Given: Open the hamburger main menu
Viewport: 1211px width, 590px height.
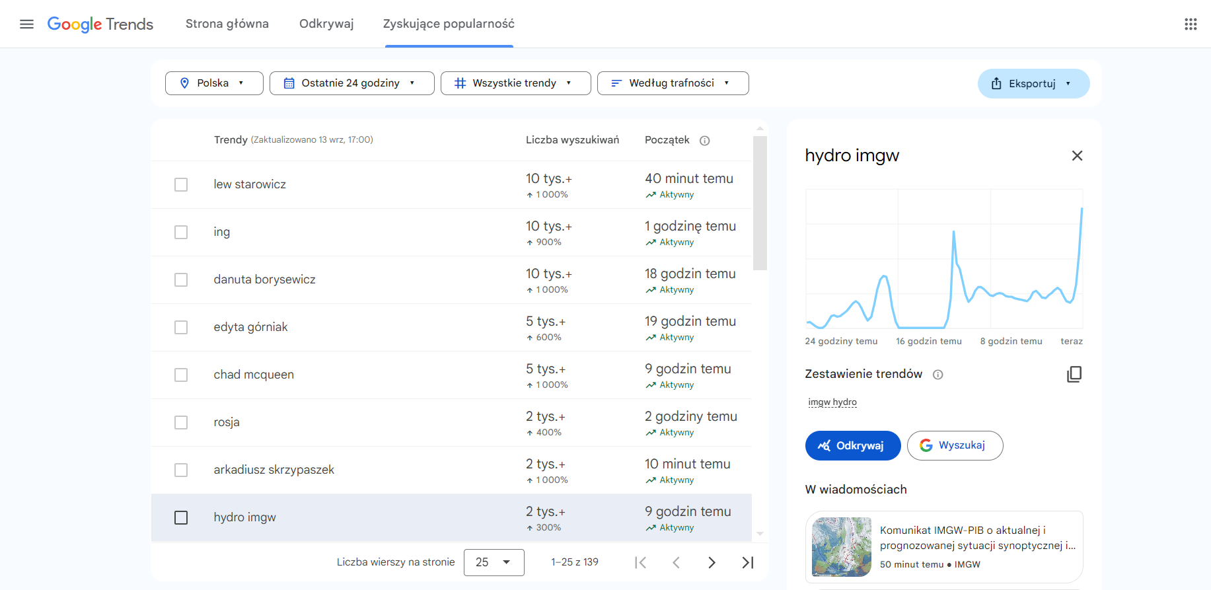Looking at the screenshot, I should pyautogui.click(x=26, y=24).
